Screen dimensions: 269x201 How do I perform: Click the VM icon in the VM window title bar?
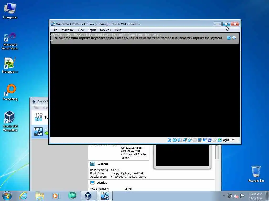53,24
